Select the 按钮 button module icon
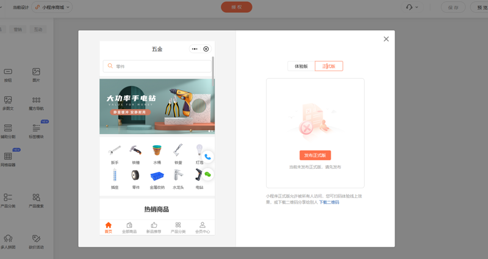488x259 pixels. [x=8, y=71]
